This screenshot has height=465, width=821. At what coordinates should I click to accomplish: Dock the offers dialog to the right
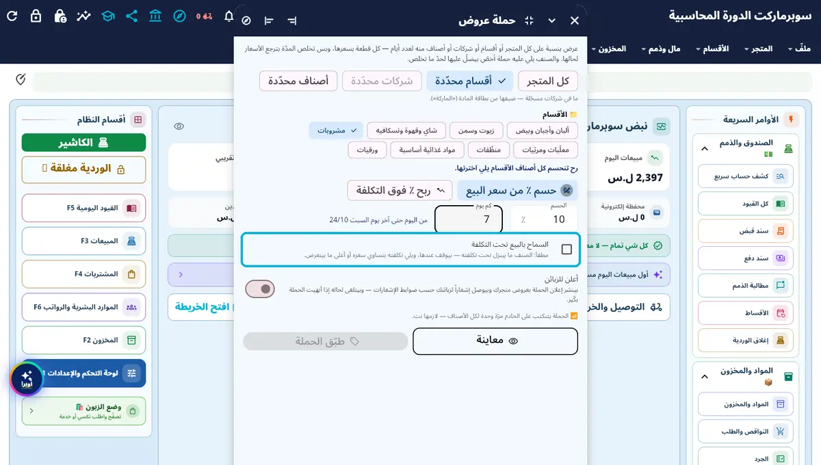[x=292, y=21]
